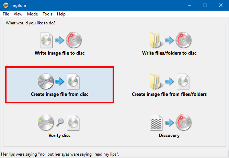
Task: Open the Mode menu
Action: pyautogui.click(x=32, y=14)
